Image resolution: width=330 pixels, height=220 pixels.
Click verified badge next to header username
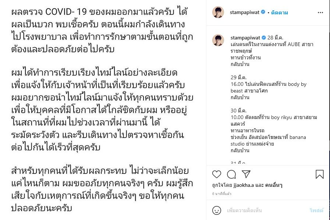click(263, 12)
